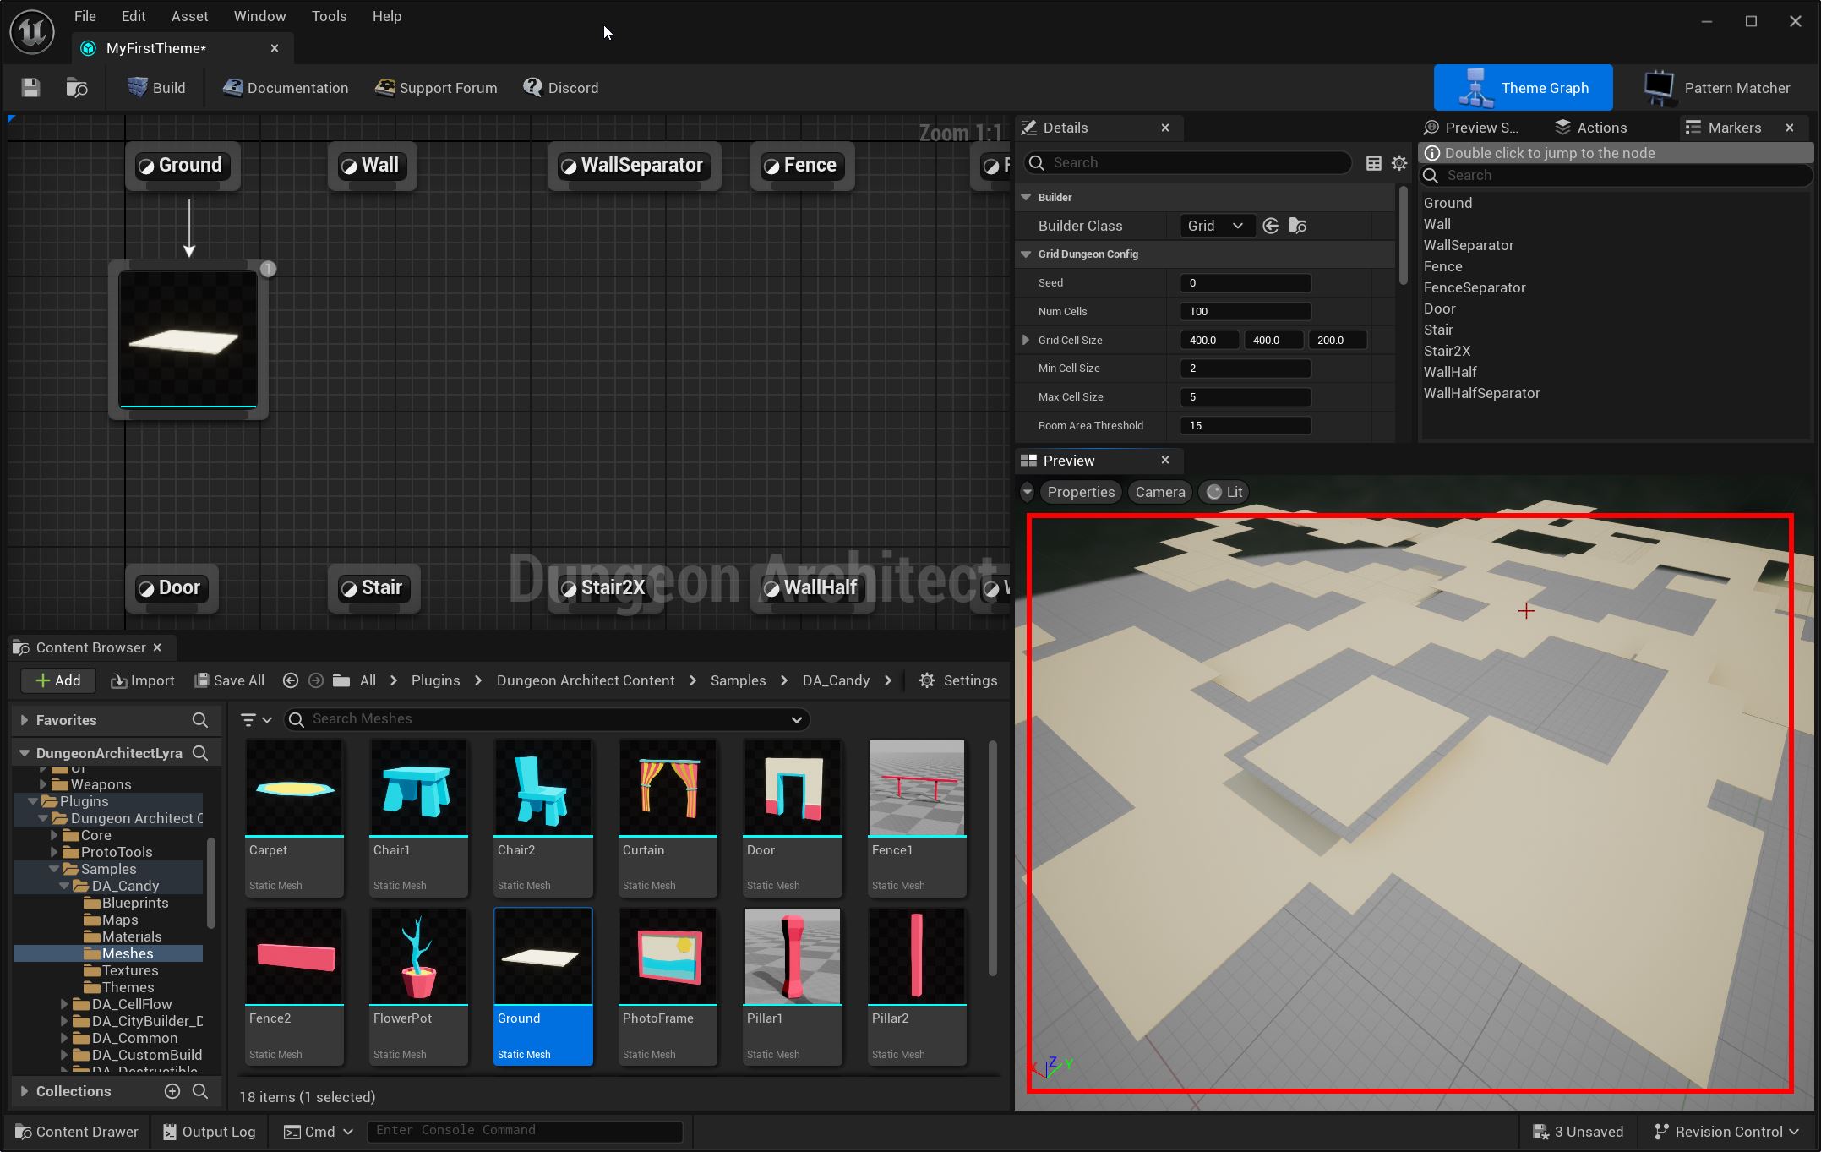The width and height of the screenshot is (1821, 1152).
Task: Click the Save asset floppy icon
Action: pos(30,88)
